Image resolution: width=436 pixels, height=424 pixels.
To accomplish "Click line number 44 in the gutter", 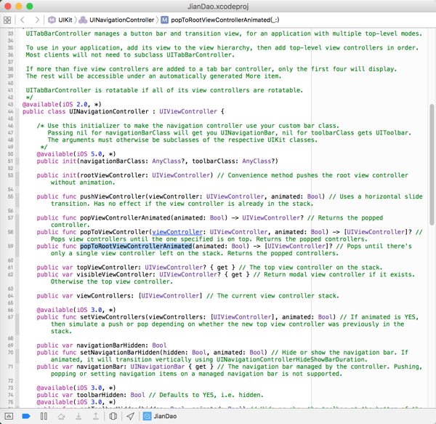I will click(x=10, y=111).
